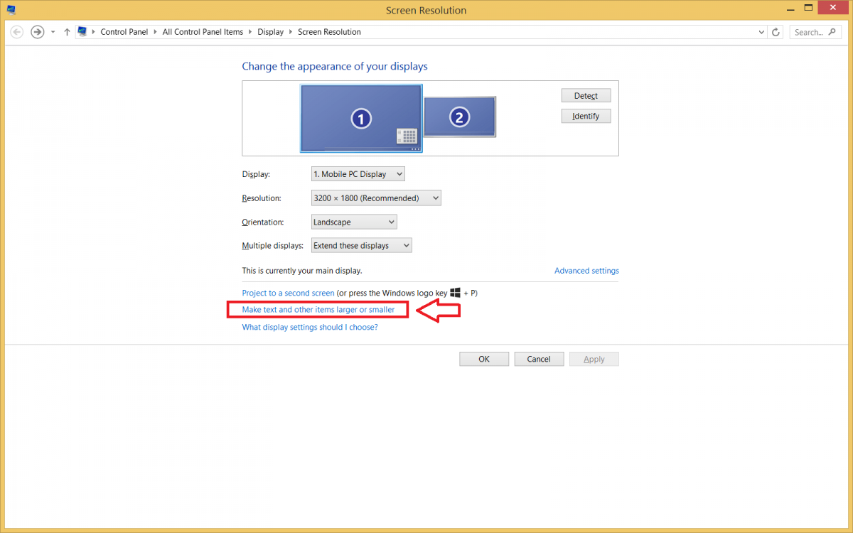Viewport: 853px width, 533px height.
Task: Click the Apply button
Action: click(594, 359)
